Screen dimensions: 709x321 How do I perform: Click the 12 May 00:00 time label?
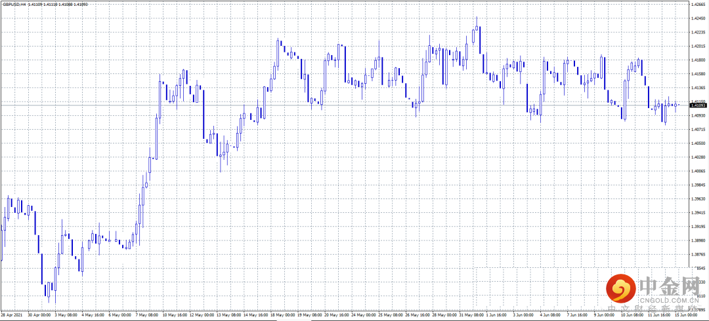click(x=202, y=314)
